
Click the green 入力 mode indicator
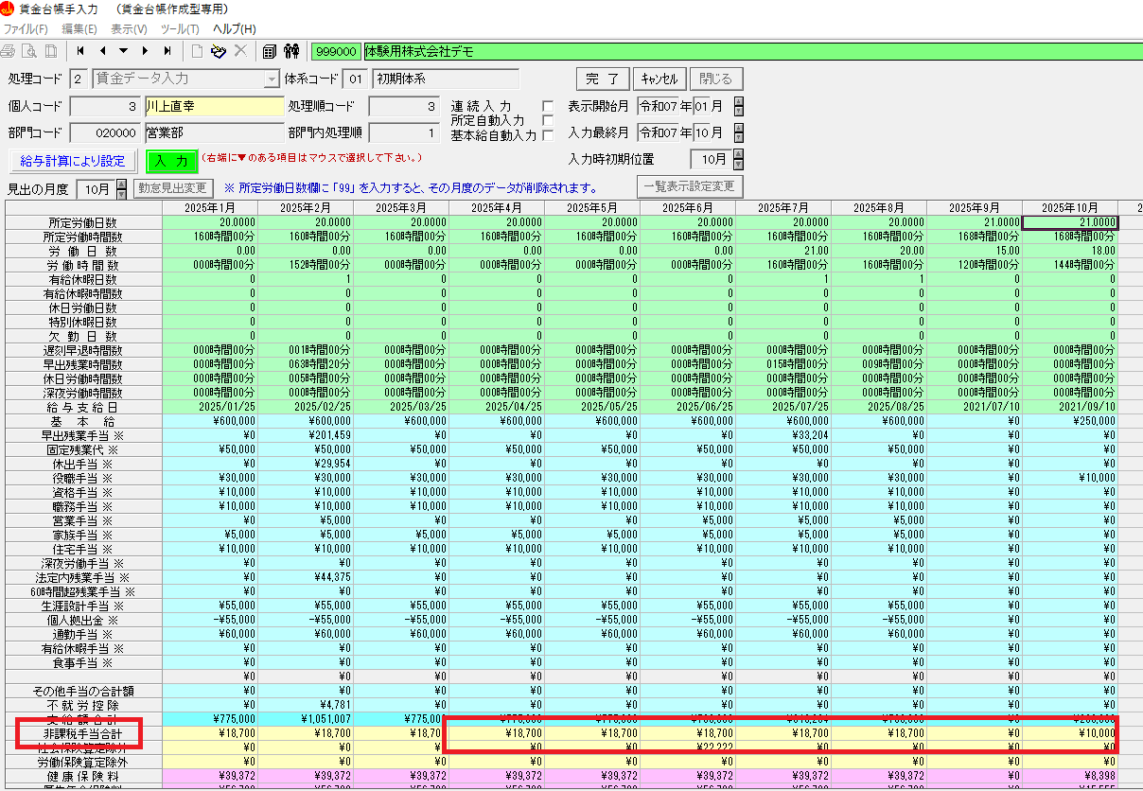[x=171, y=161]
